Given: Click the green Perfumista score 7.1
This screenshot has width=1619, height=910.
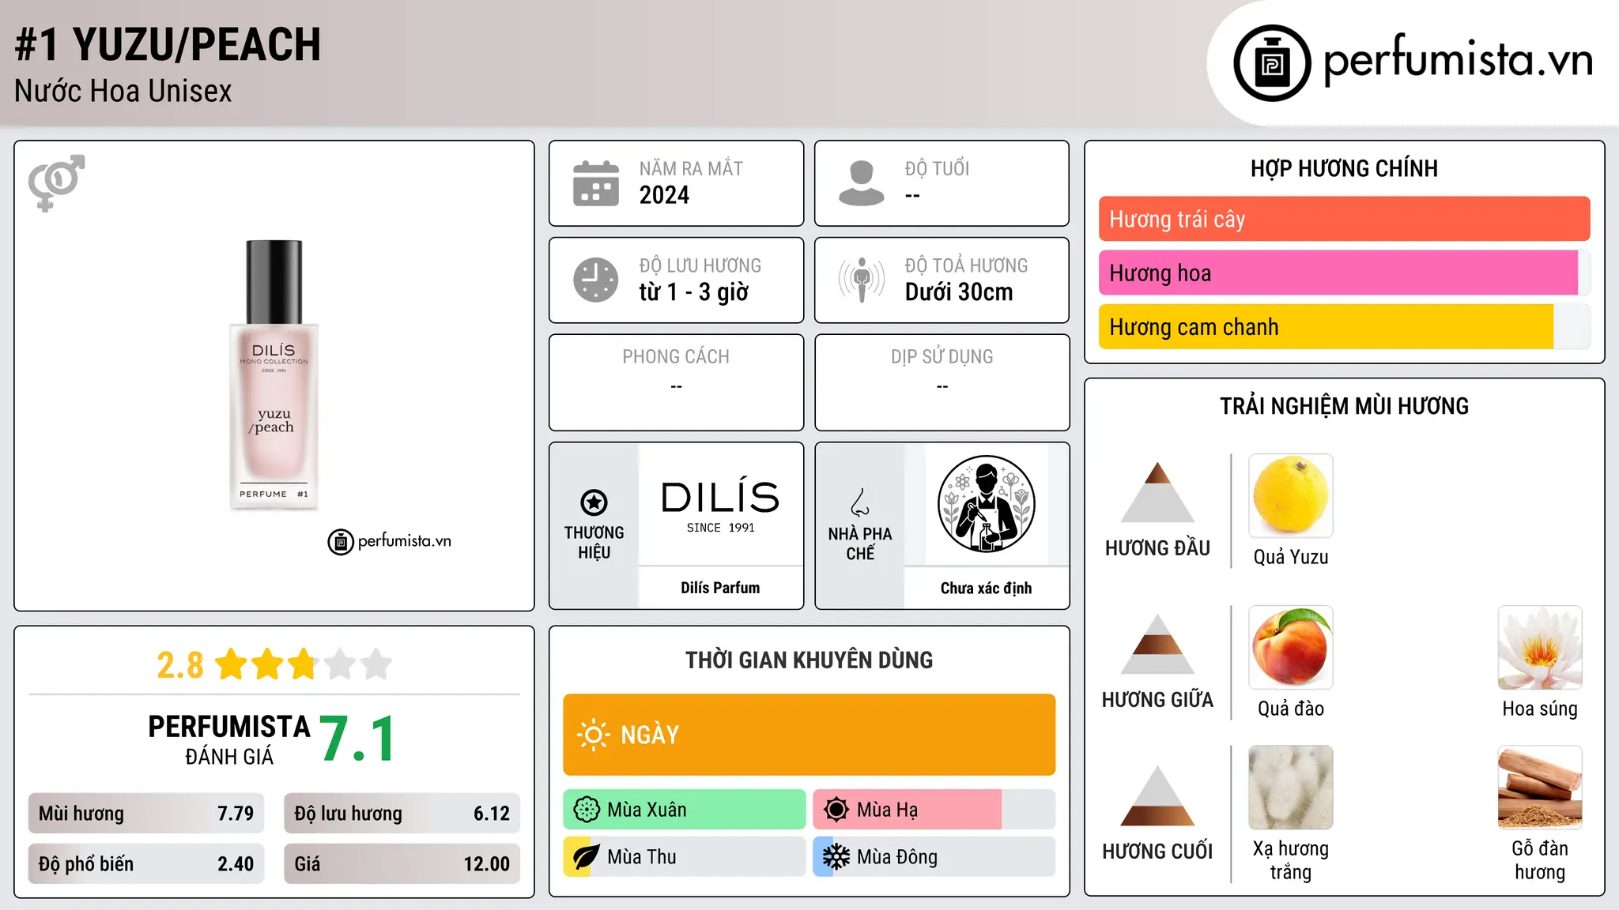Looking at the screenshot, I should point(357,739).
